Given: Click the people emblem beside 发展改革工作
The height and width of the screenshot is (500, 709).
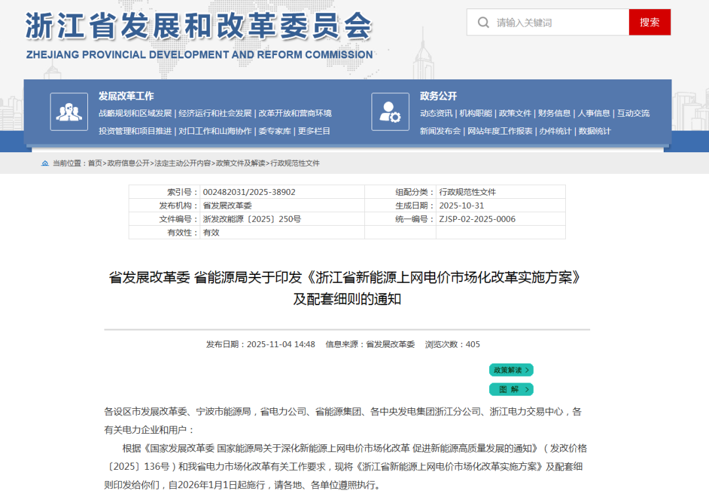Looking at the screenshot, I should click(68, 112).
